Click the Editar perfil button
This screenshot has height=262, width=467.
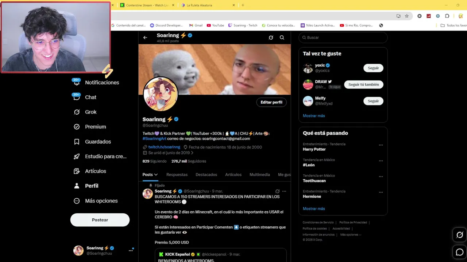click(x=271, y=102)
